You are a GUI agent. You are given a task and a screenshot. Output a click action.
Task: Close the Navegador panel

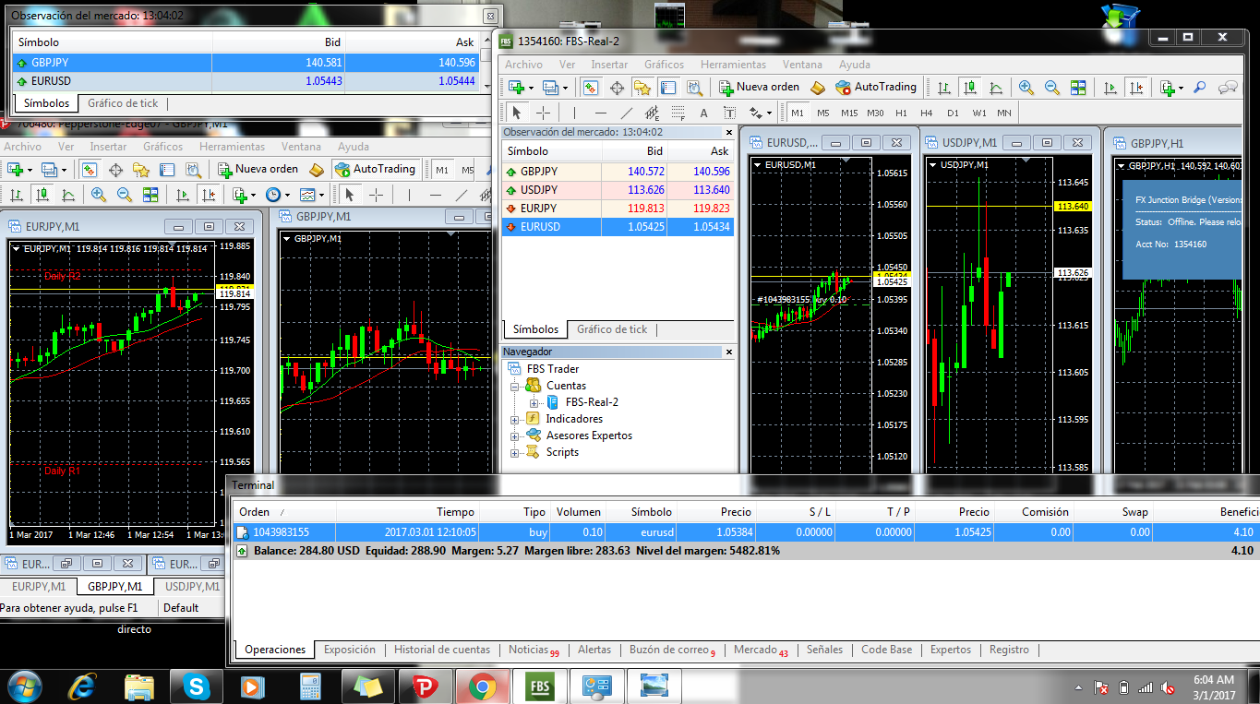click(x=728, y=352)
